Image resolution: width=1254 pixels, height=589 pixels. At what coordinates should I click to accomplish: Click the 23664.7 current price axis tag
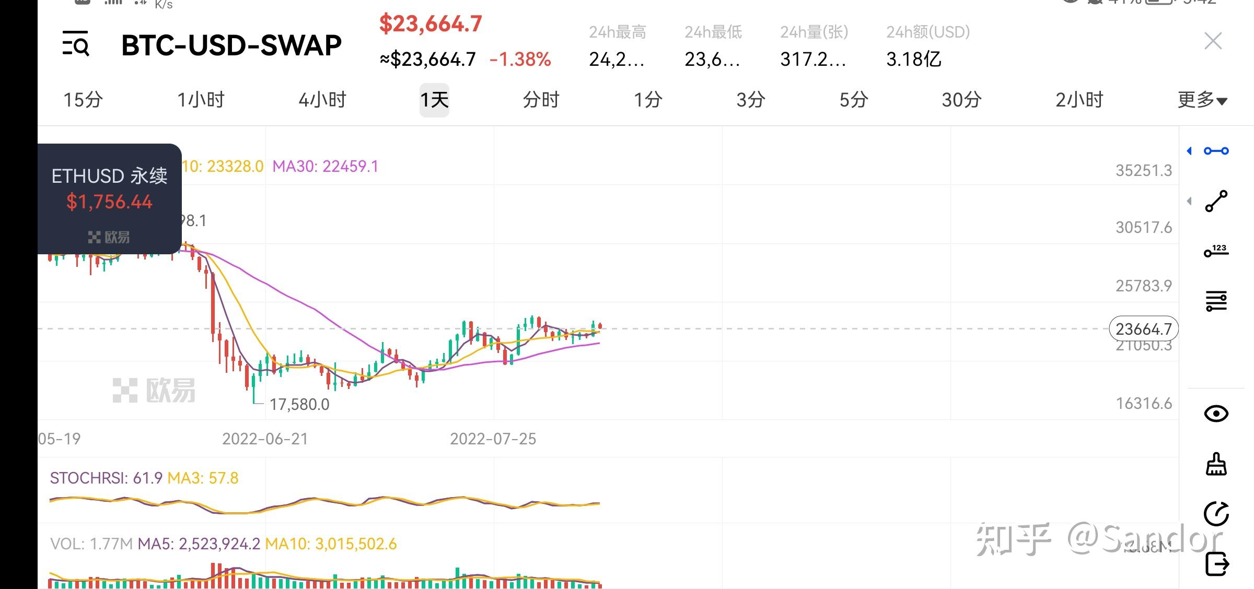(x=1143, y=329)
